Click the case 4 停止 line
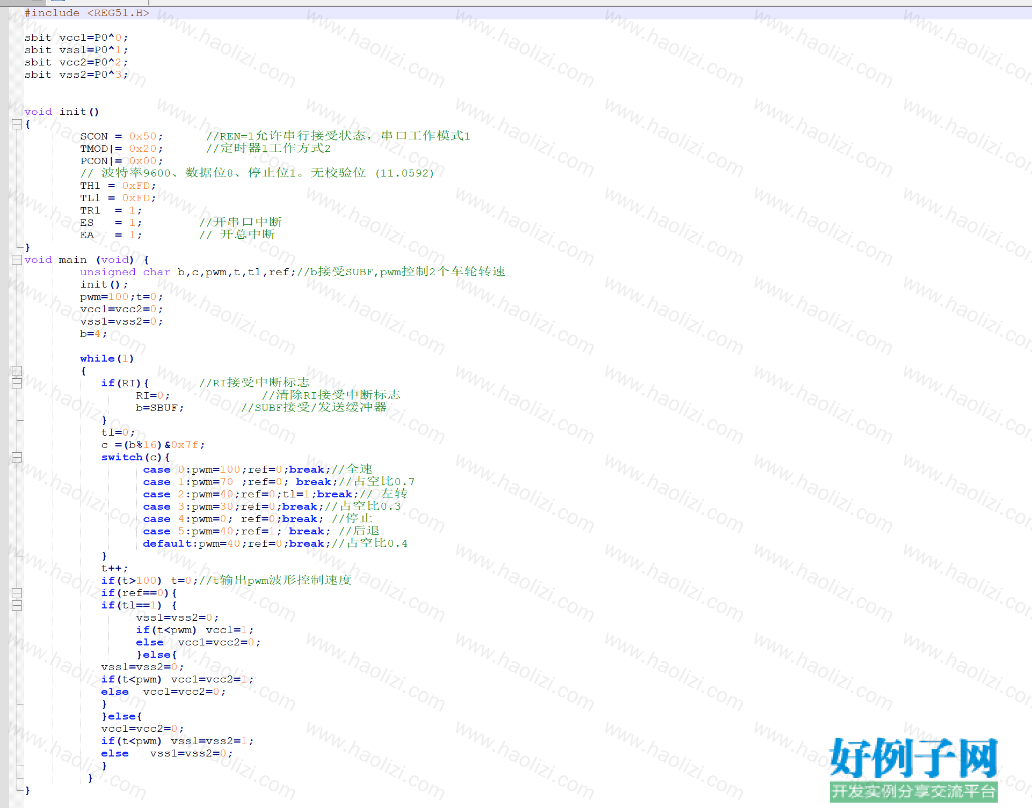The width and height of the screenshot is (1032, 808). [258, 519]
